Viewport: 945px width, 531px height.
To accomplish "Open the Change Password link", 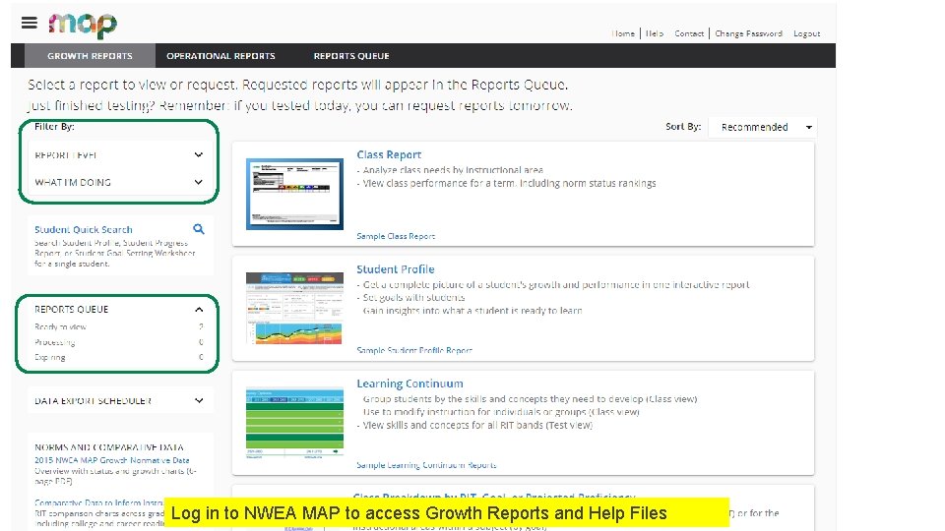I will [748, 33].
